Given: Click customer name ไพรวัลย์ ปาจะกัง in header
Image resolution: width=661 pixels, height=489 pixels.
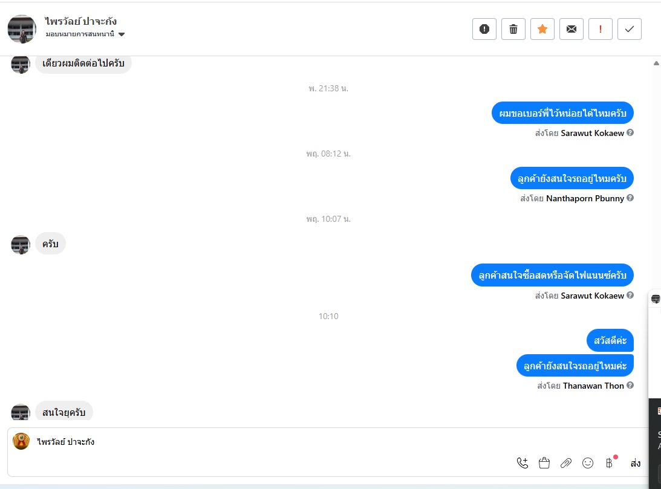Looking at the screenshot, I should coord(80,21).
